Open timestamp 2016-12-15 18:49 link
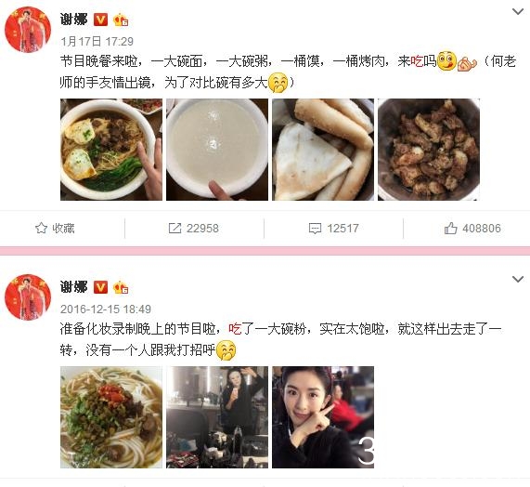The image size is (530, 487). pos(106,309)
